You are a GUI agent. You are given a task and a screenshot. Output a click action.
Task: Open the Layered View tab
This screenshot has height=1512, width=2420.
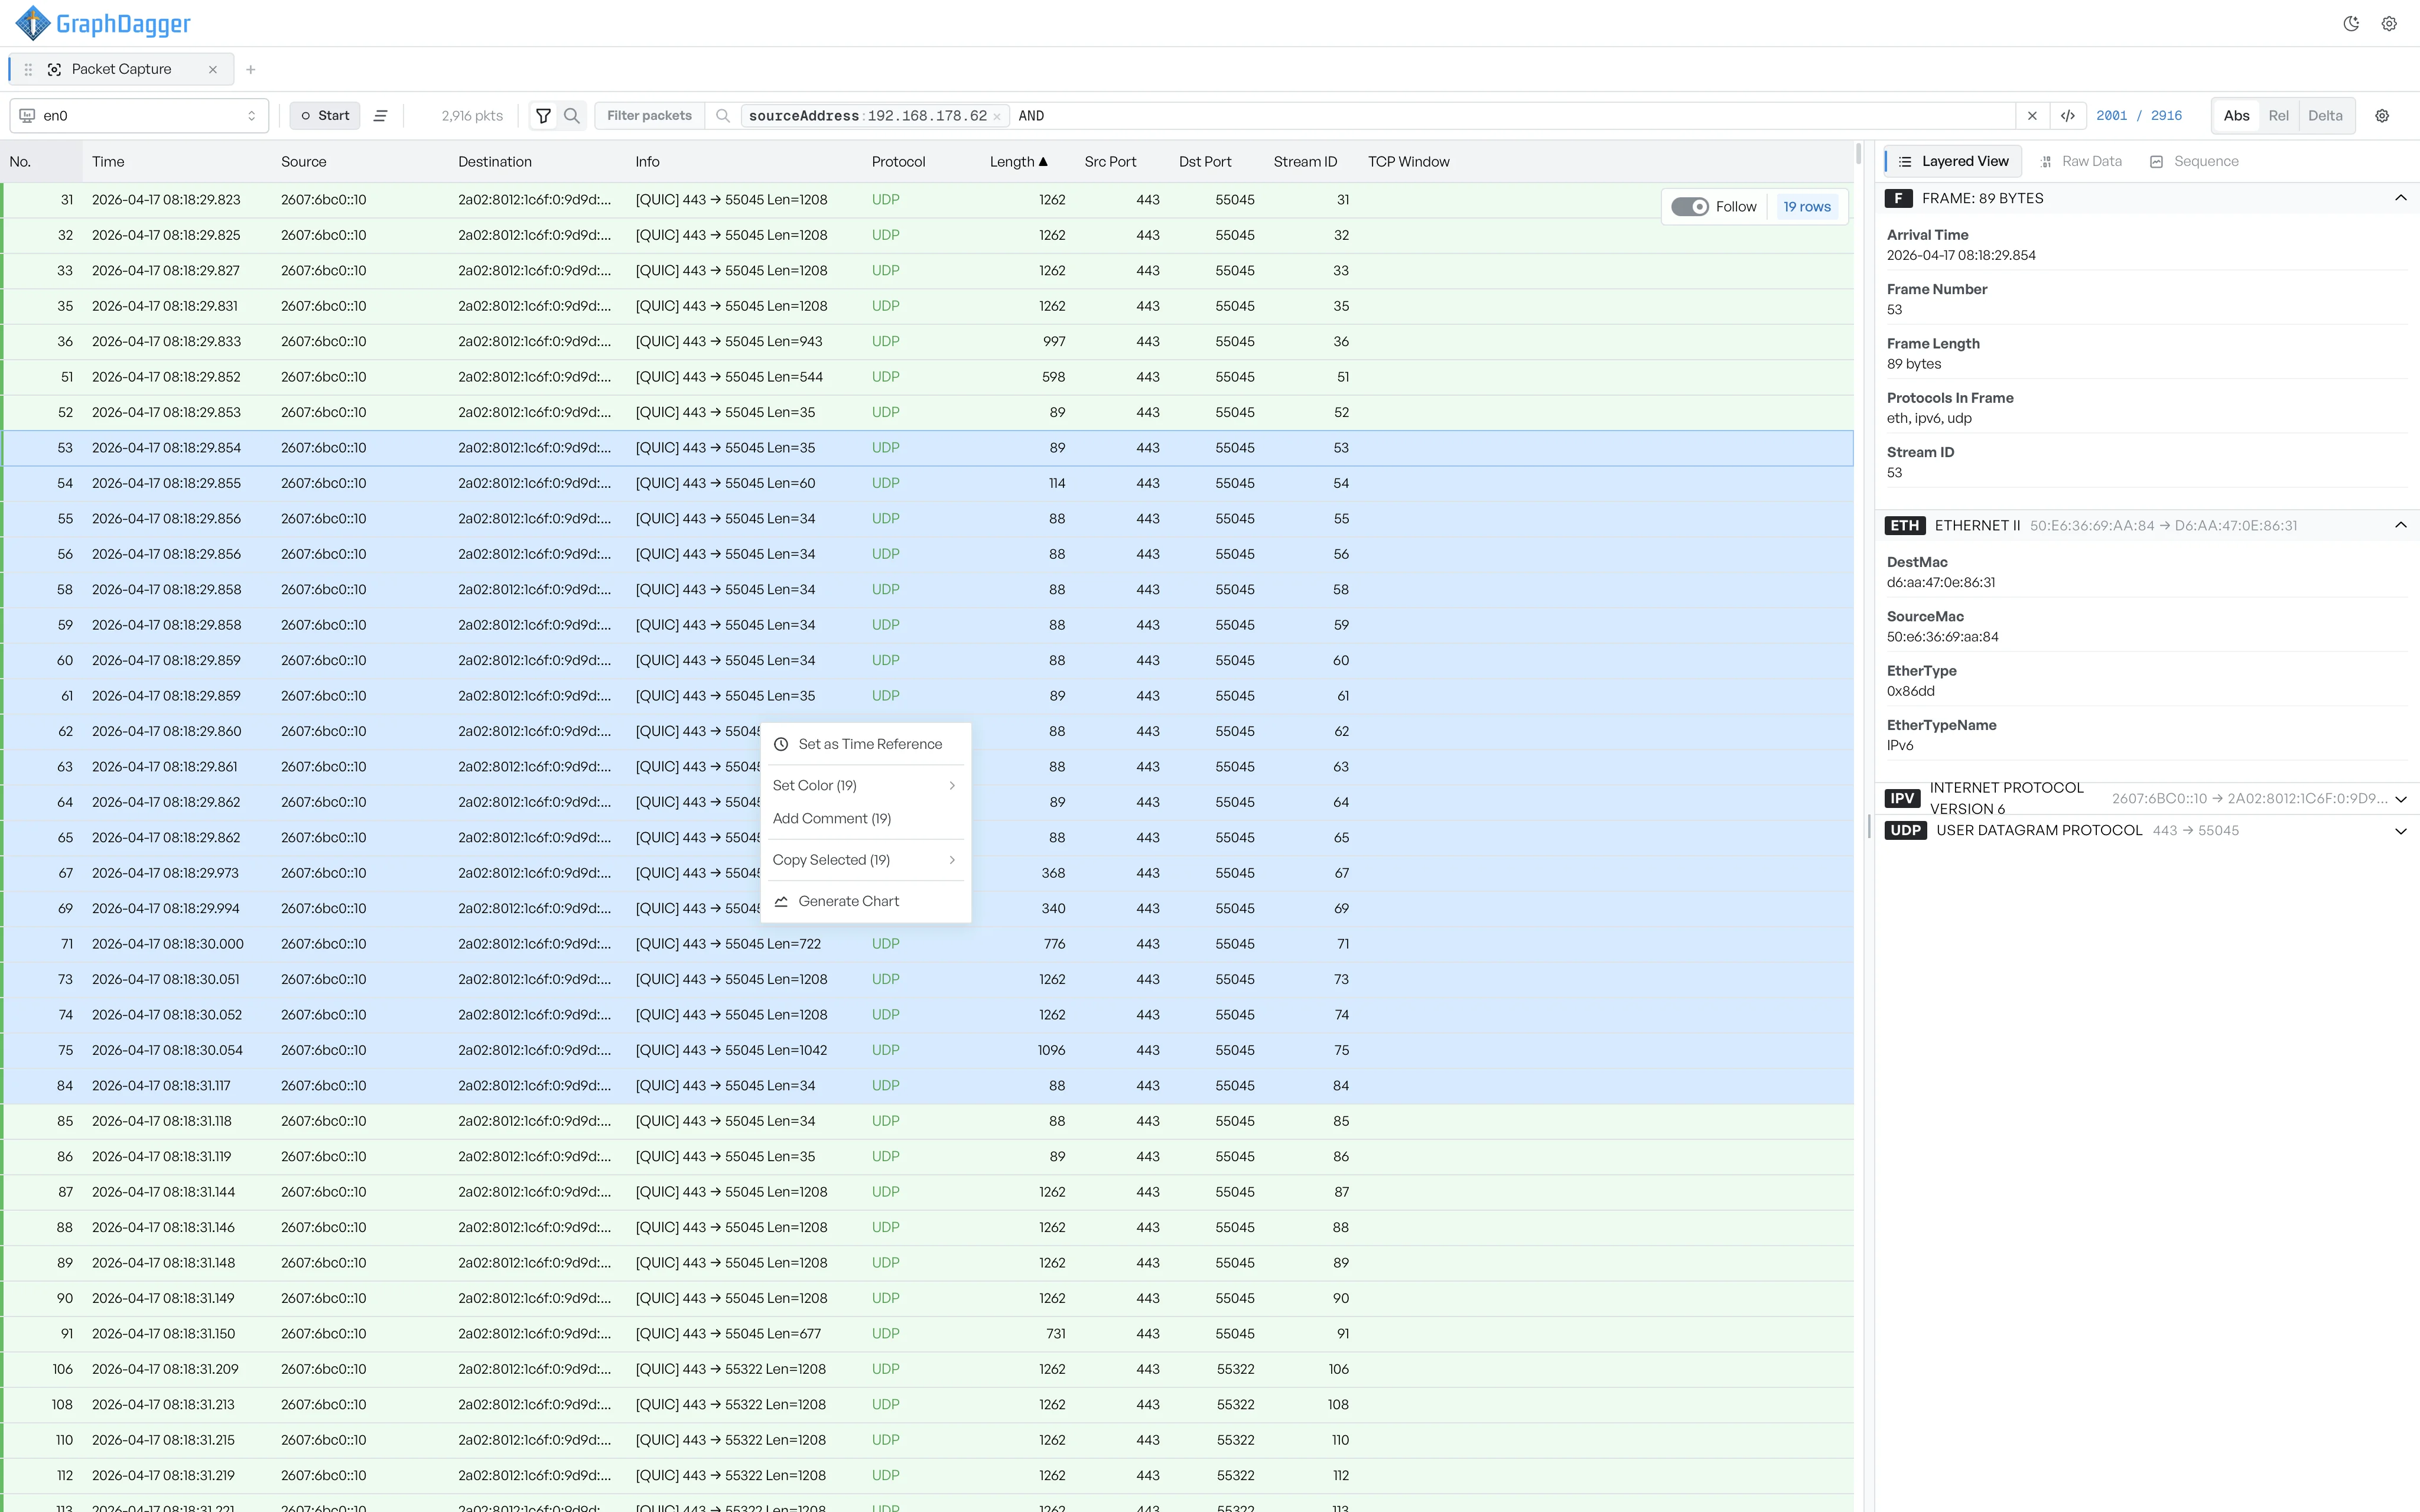pos(1953,161)
